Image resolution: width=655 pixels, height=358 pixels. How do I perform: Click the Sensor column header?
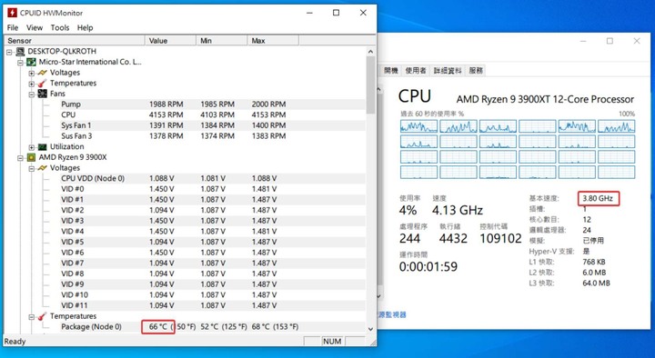(x=75, y=41)
